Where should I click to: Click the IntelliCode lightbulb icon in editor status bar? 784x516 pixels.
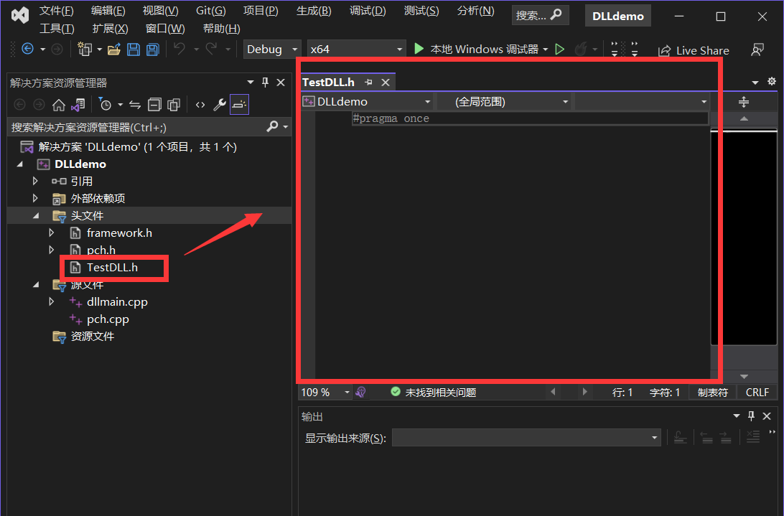tap(360, 393)
